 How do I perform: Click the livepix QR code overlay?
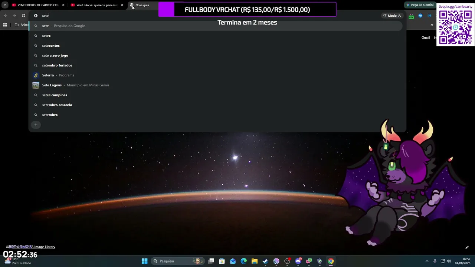(455, 28)
